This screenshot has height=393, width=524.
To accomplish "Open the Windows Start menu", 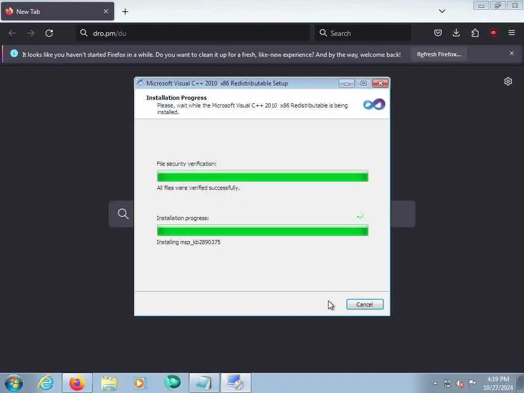I will [14, 383].
